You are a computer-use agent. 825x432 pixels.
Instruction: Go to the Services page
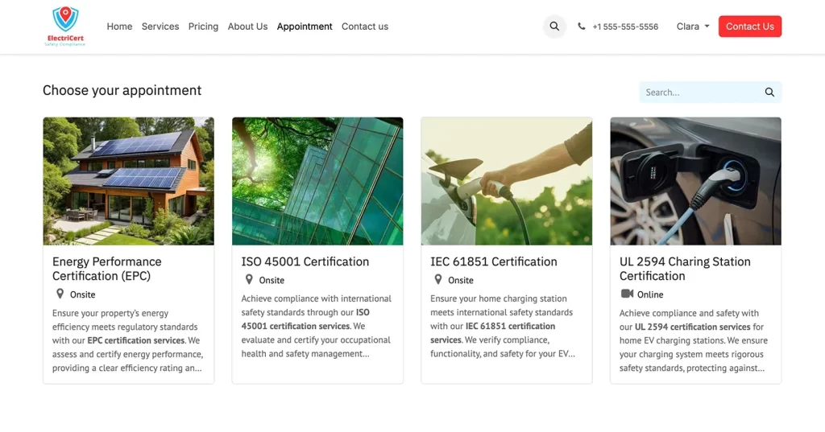tap(160, 27)
